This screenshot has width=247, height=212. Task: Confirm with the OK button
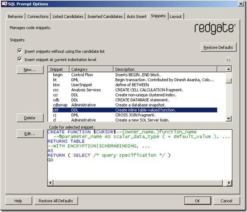tap(197, 201)
